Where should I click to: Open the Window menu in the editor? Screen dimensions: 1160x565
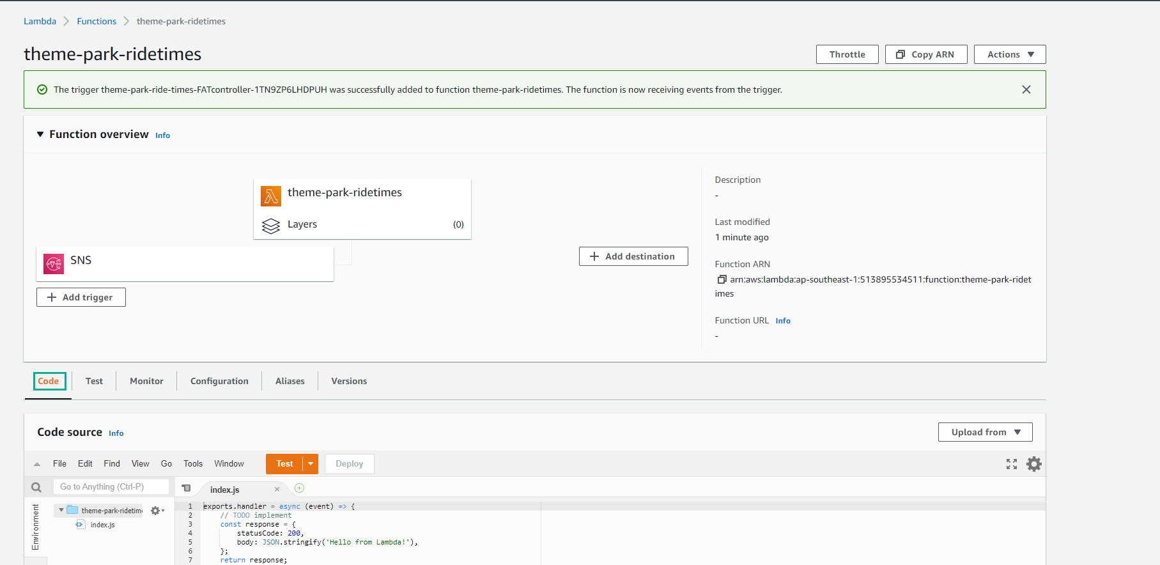[x=229, y=464]
